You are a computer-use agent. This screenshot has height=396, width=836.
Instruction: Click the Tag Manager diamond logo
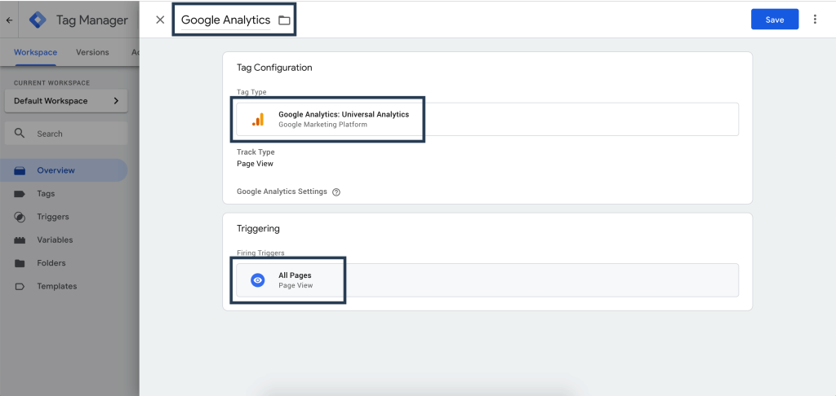point(38,20)
